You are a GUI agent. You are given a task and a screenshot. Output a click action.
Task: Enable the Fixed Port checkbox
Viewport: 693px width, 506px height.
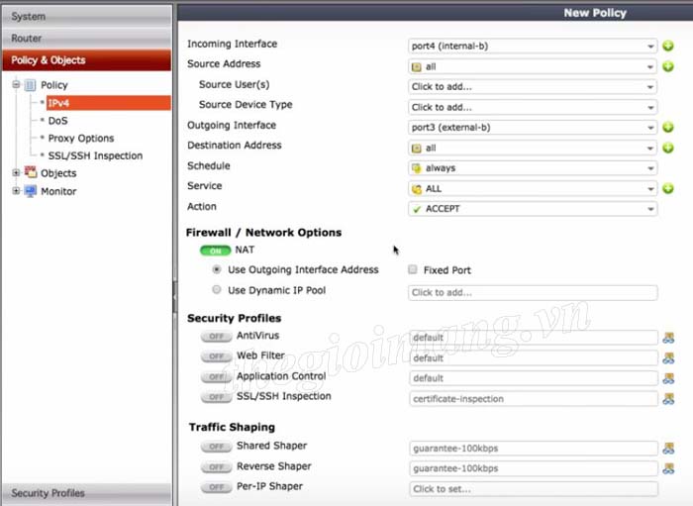(413, 270)
